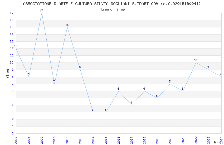Screen dimensions: 224x145
Task: Select the data label 5 above 2019
Action: pos(157,96)
